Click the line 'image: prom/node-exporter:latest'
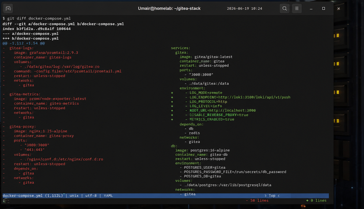This screenshot has height=209, width=364. [50, 99]
